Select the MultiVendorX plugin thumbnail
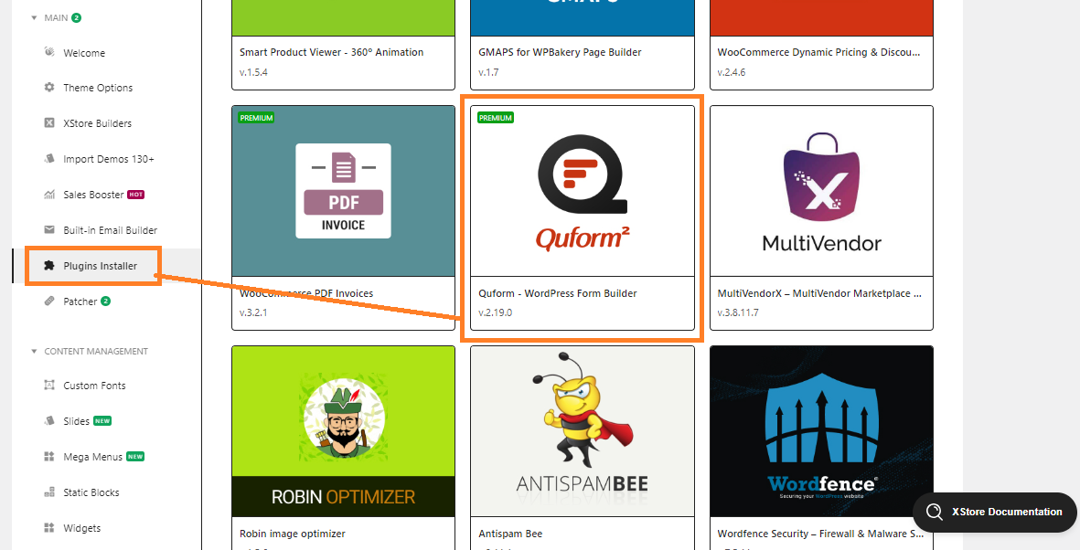This screenshot has width=1080, height=550. pyautogui.click(x=822, y=191)
